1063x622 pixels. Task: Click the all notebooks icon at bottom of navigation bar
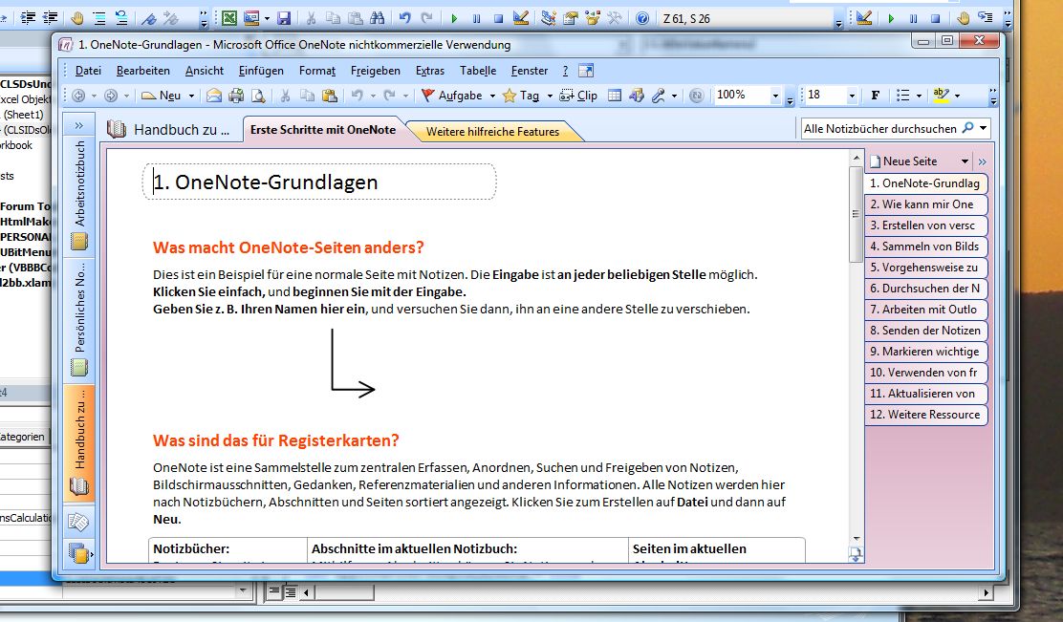[78, 553]
